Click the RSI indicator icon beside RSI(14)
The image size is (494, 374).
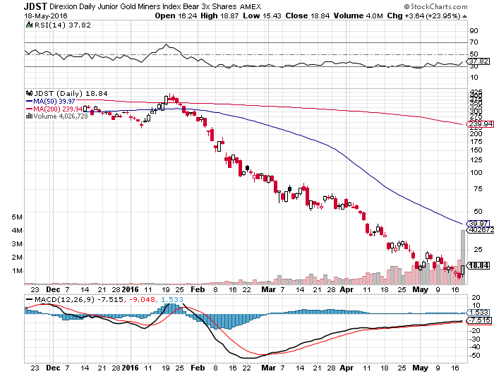(x=30, y=25)
